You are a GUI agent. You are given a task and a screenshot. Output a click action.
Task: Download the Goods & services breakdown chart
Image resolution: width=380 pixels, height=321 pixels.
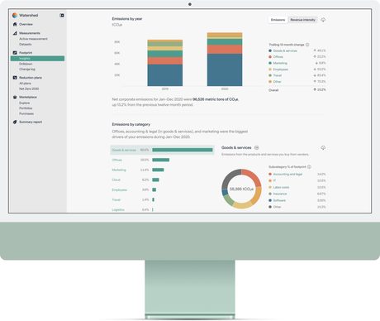[x=323, y=148]
